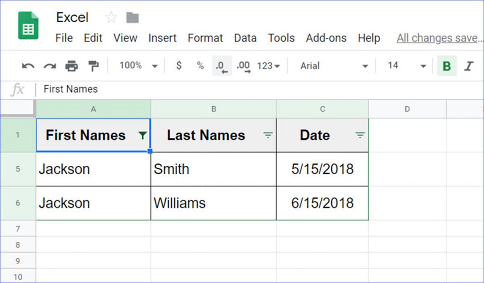Open the Format menu

point(206,38)
